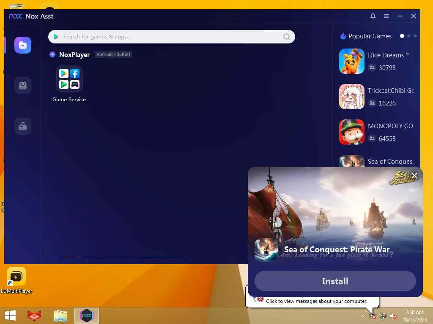
Task: Click the 30793 player count
Action: [x=387, y=68]
